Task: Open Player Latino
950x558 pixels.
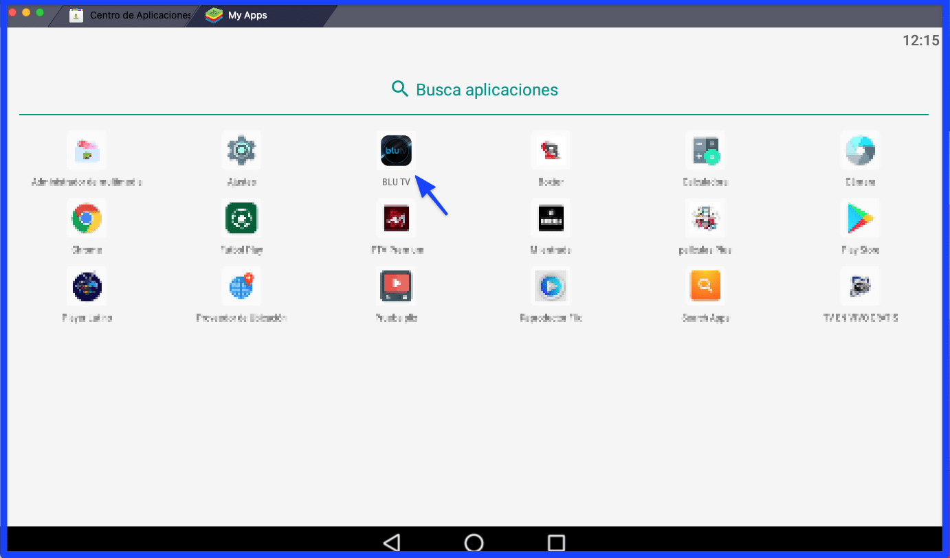Action: tap(87, 286)
